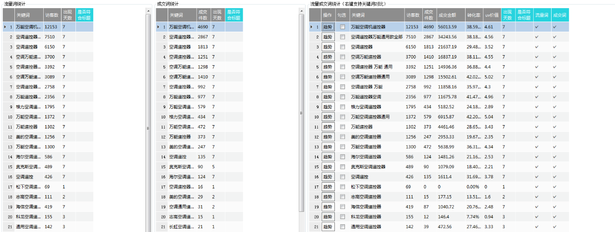Click the value 1611.4
Image resolution: width=615 pixels, height=232 pixels.
pos(450,177)
